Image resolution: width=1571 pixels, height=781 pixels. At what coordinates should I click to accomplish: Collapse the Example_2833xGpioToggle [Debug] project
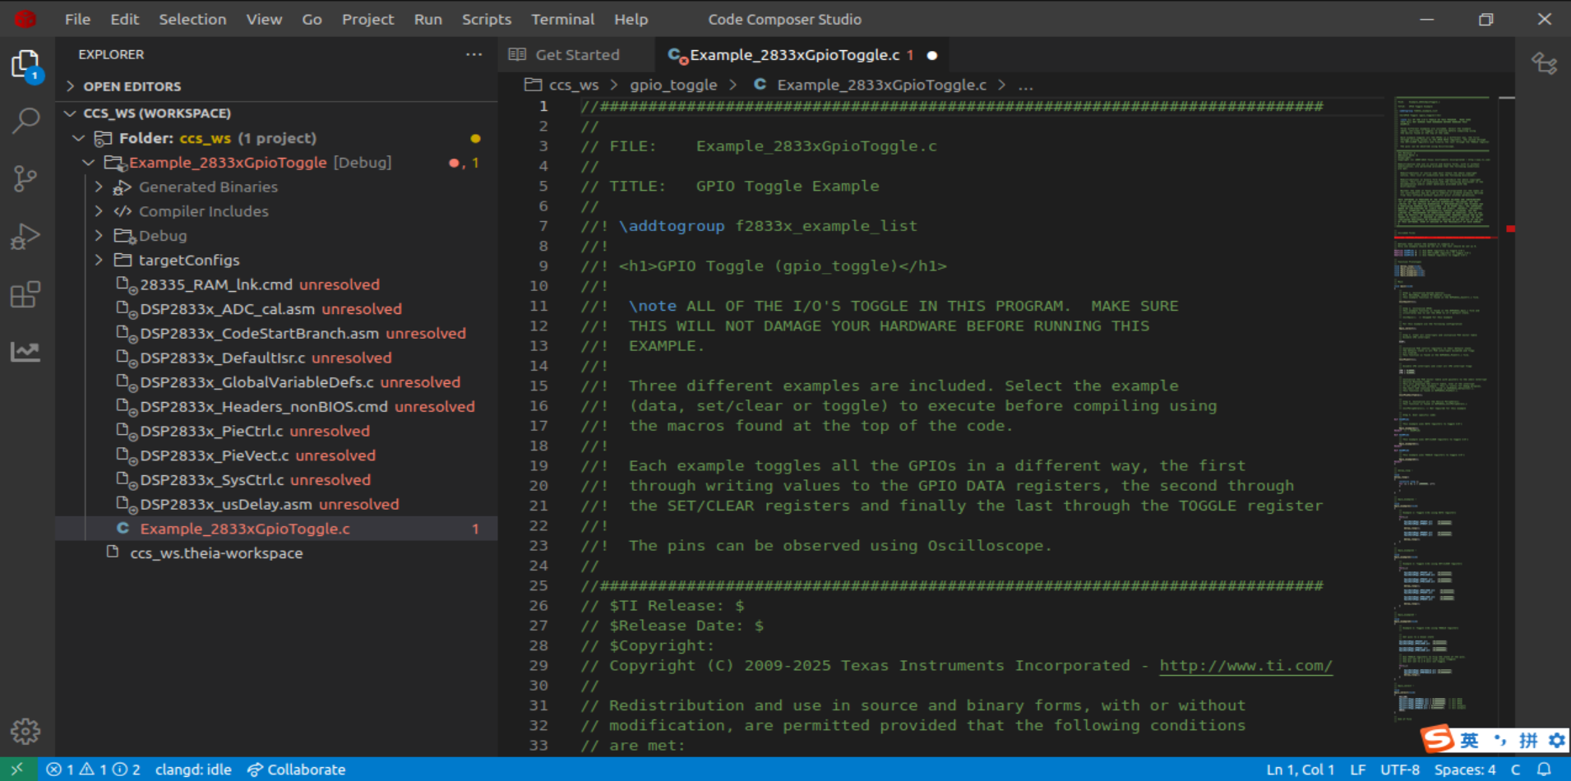(89, 163)
